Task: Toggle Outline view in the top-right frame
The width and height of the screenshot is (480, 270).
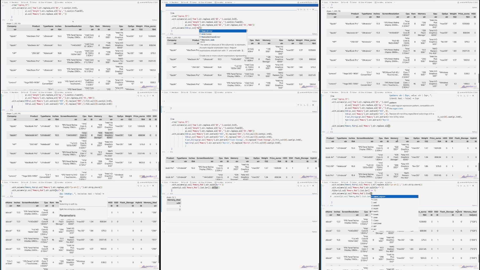Action: pyautogui.click(x=389, y=2)
